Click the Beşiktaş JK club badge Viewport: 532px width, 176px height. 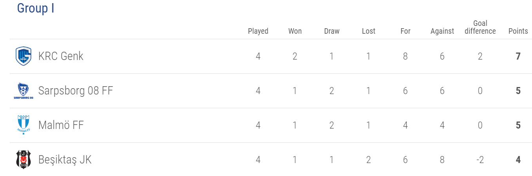tap(23, 160)
